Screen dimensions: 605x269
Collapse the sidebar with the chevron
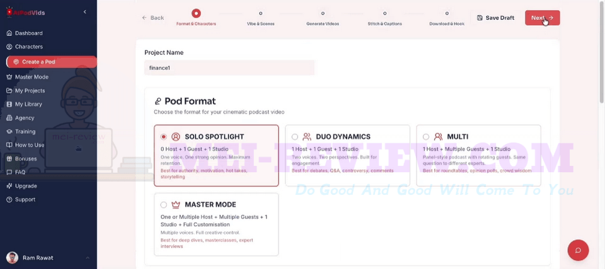[x=85, y=13]
